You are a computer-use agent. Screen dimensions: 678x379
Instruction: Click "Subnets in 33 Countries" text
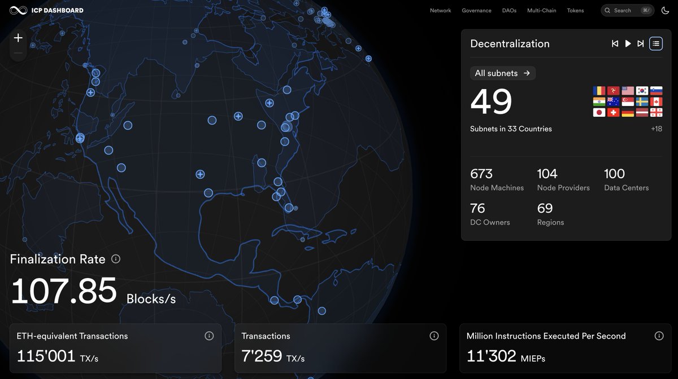[x=511, y=129]
